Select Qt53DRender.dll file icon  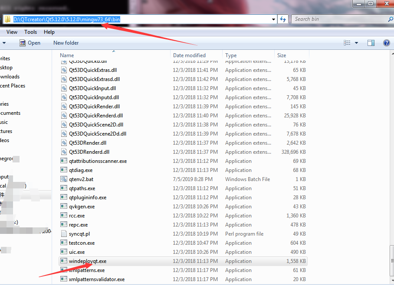[64, 143]
